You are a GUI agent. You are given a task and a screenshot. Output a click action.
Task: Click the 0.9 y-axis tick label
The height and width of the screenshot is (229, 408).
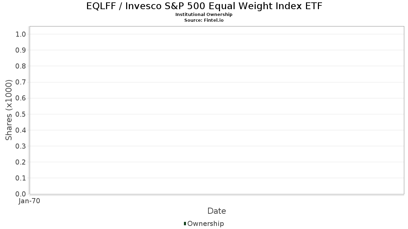(x=21, y=50)
